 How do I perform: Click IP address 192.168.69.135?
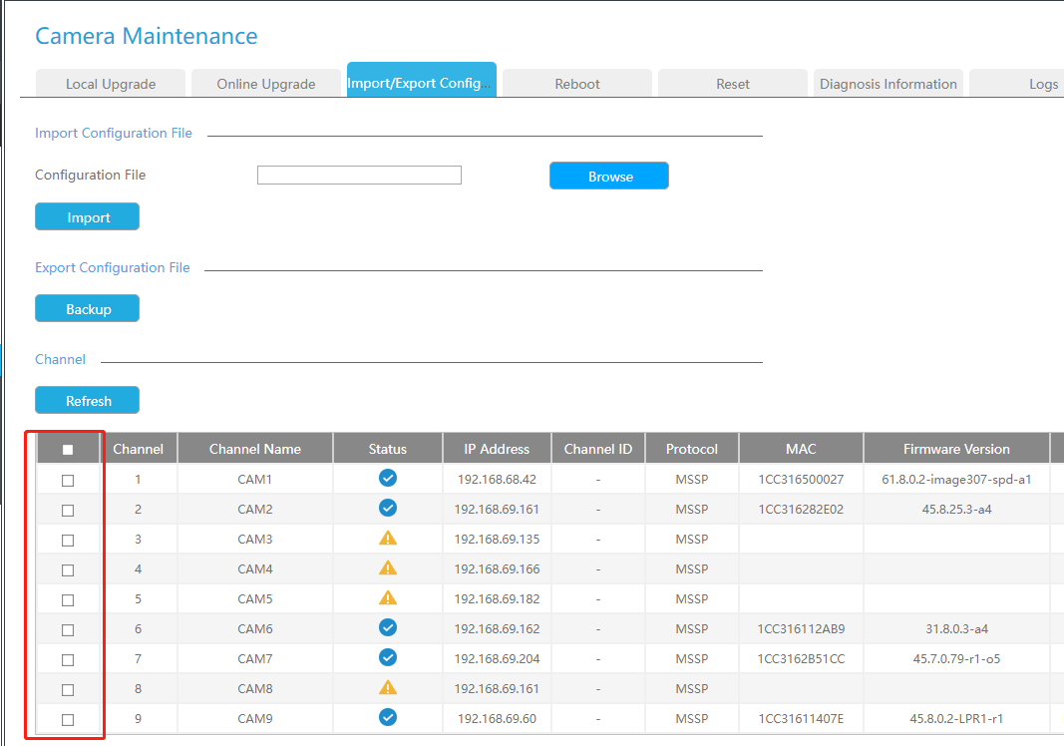(497, 539)
